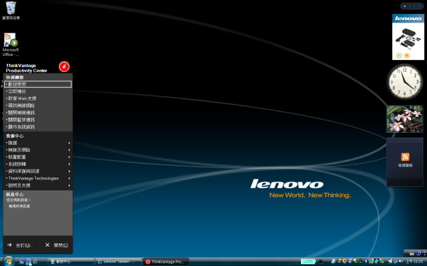Image resolution: width=427 pixels, height=266 pixels.
Task: Click the red ThinkVantage gauge icon
Action: point(64,66)
